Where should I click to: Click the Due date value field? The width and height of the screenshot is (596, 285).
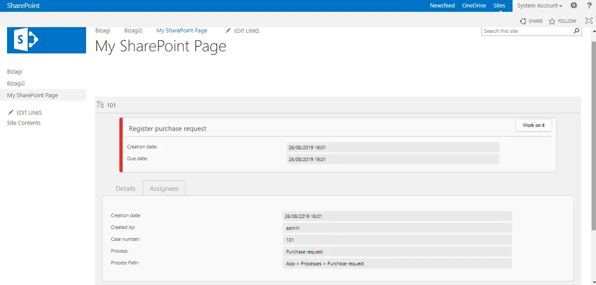(x=393, y=159)
